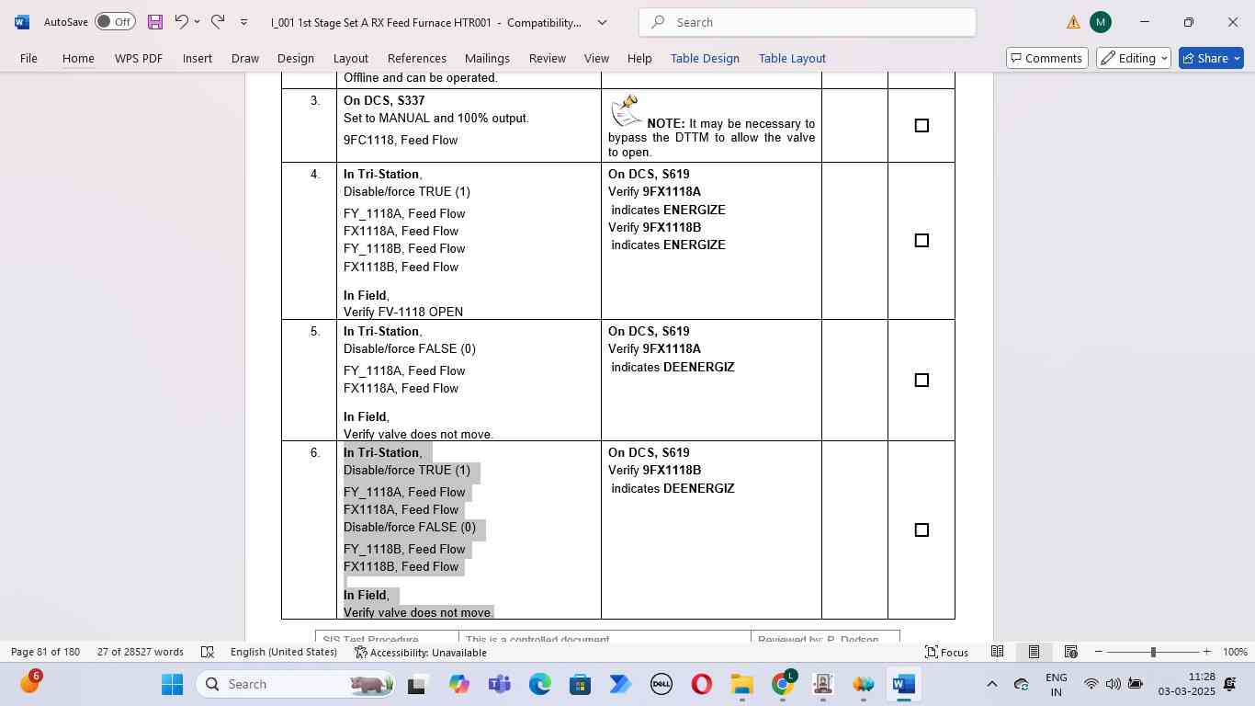Screen dimensions: 1255x706
Task: Open Opera browser from the taskbar
Action: (701, 684)
